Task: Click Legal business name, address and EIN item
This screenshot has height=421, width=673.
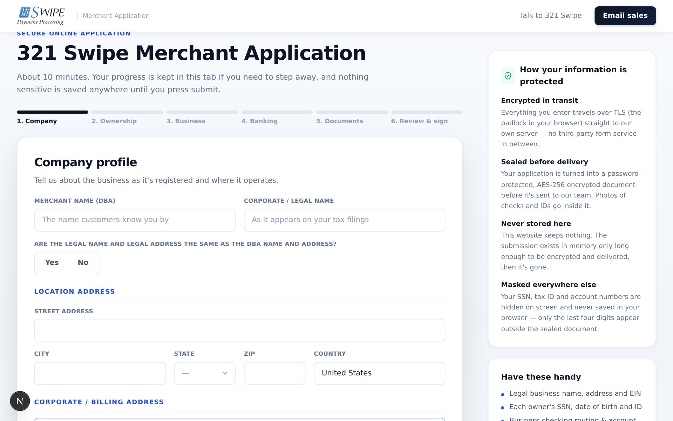Action: click(575, 393)
